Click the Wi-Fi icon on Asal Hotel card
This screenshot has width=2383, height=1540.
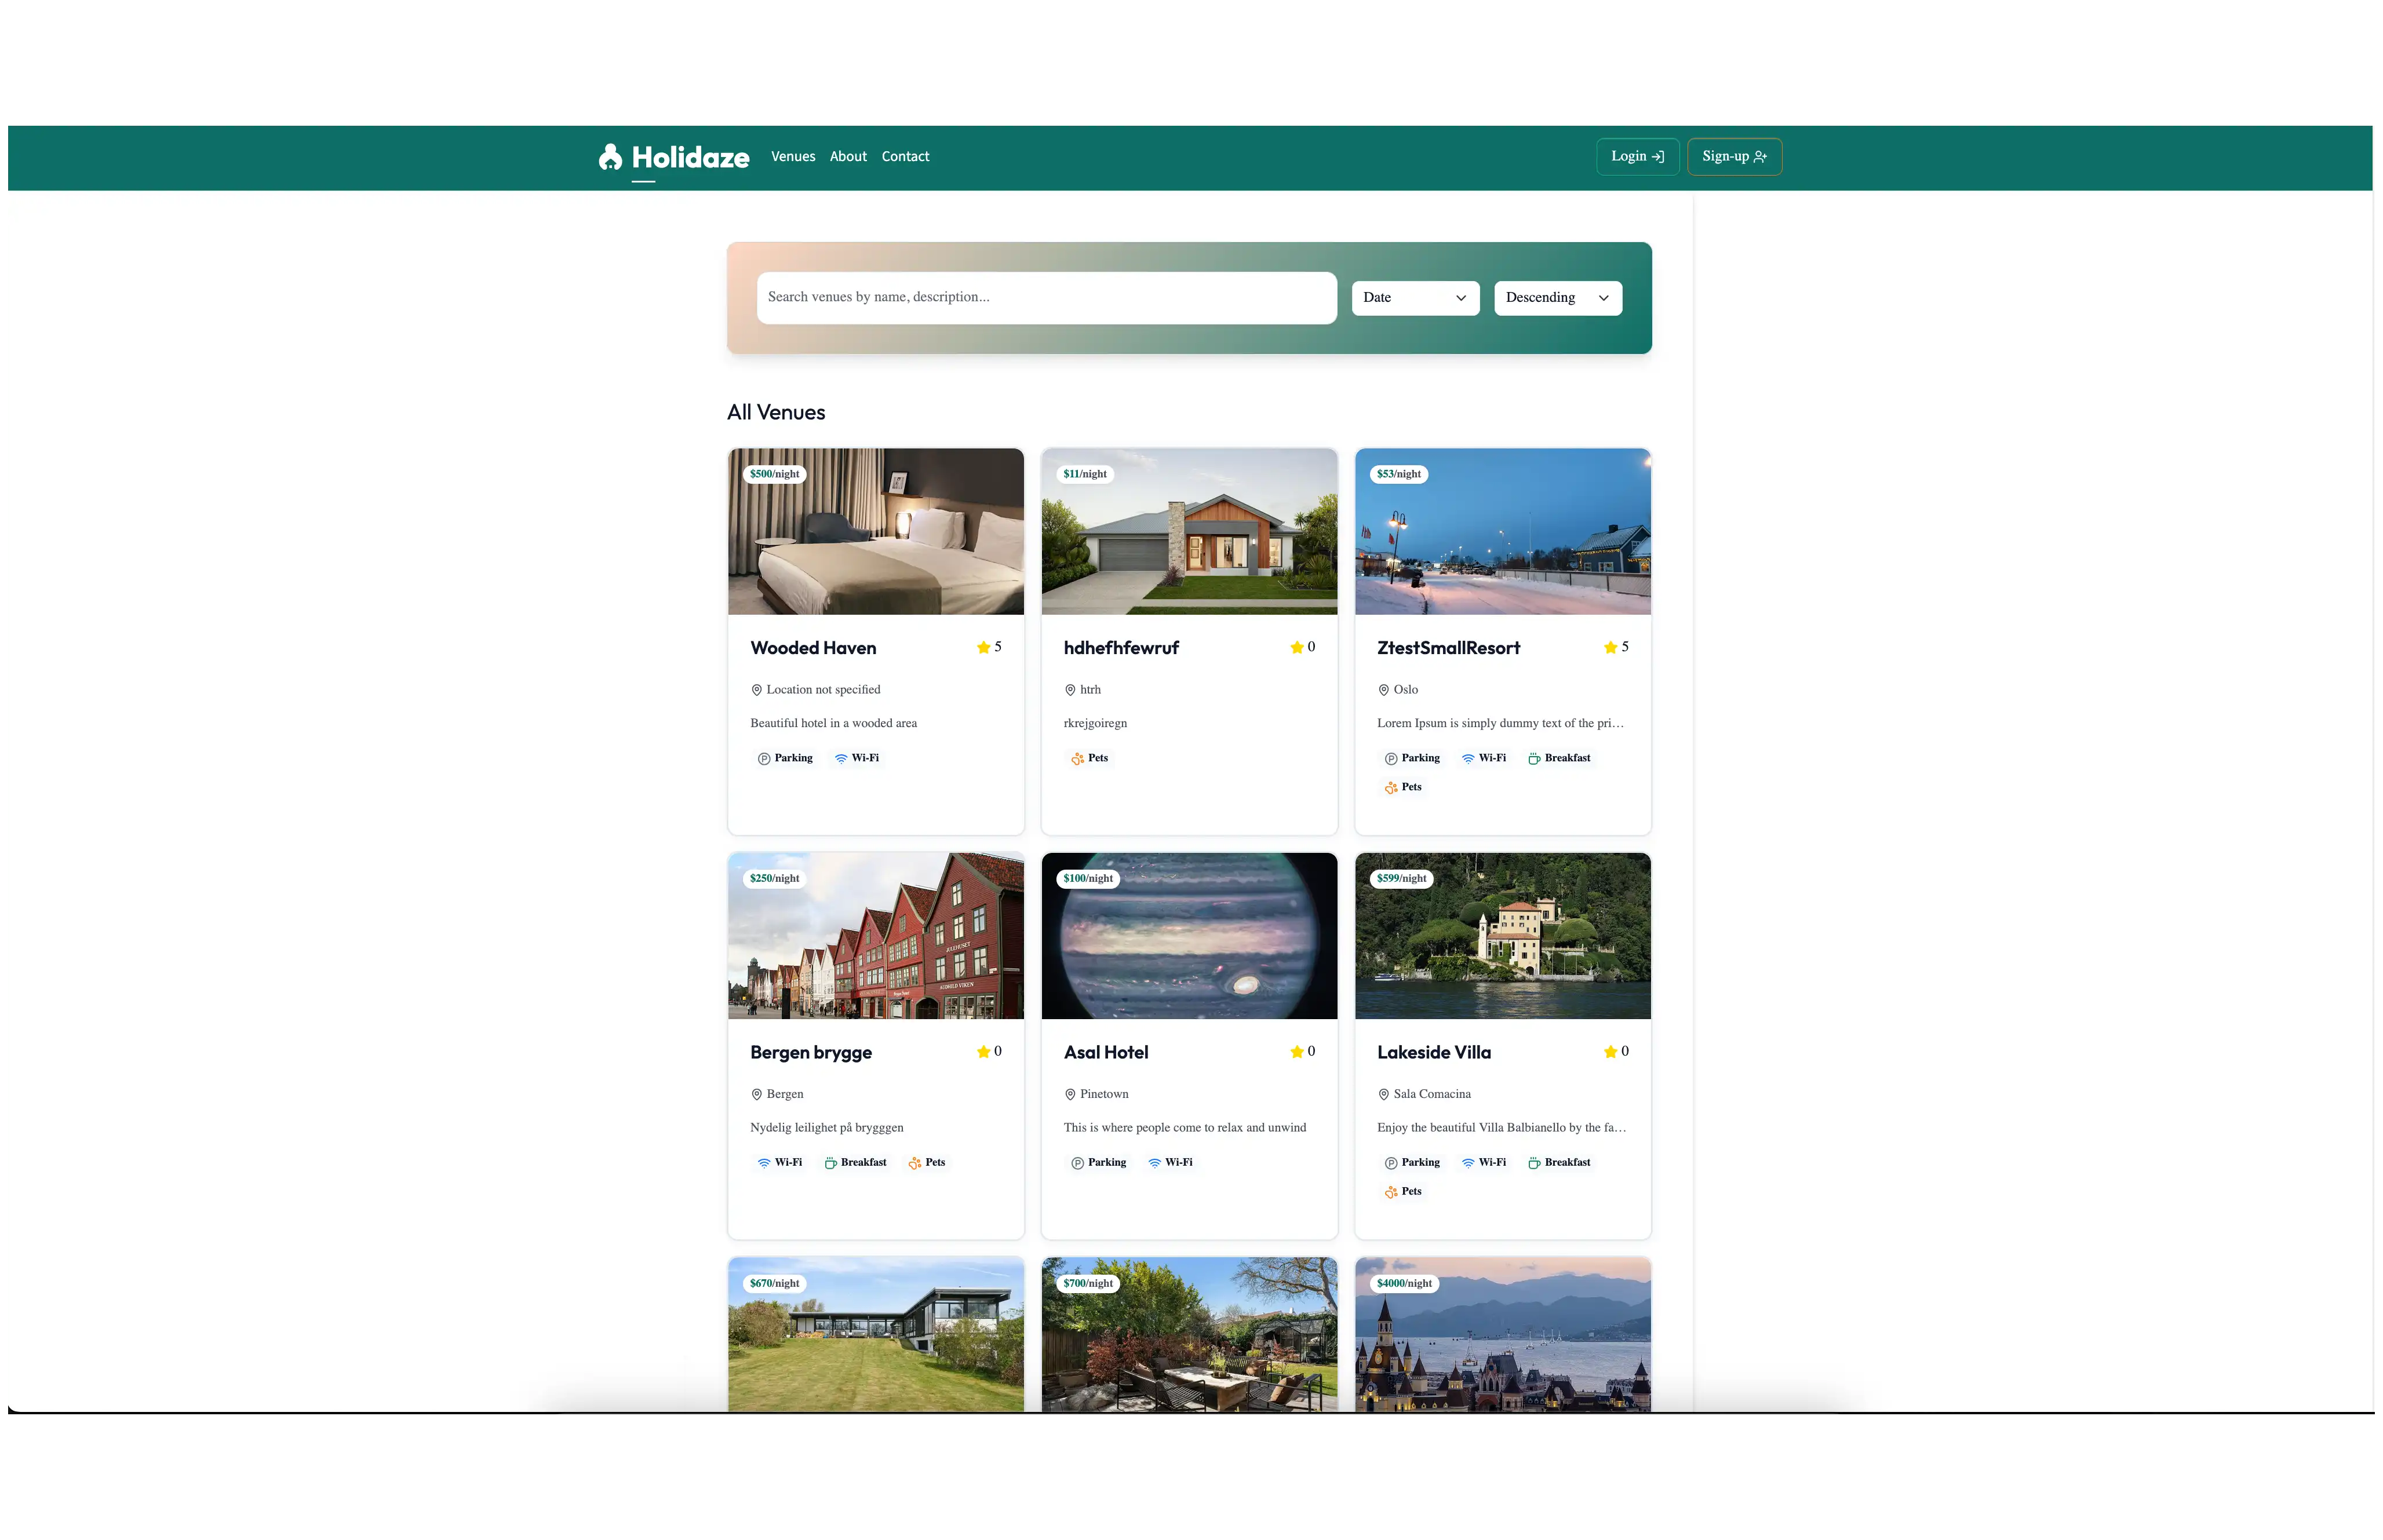point(1155,1163)
